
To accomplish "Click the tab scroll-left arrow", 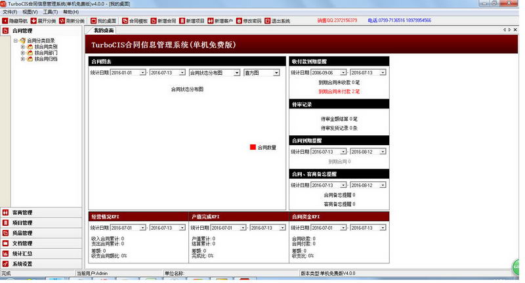I will click(504, 30).
